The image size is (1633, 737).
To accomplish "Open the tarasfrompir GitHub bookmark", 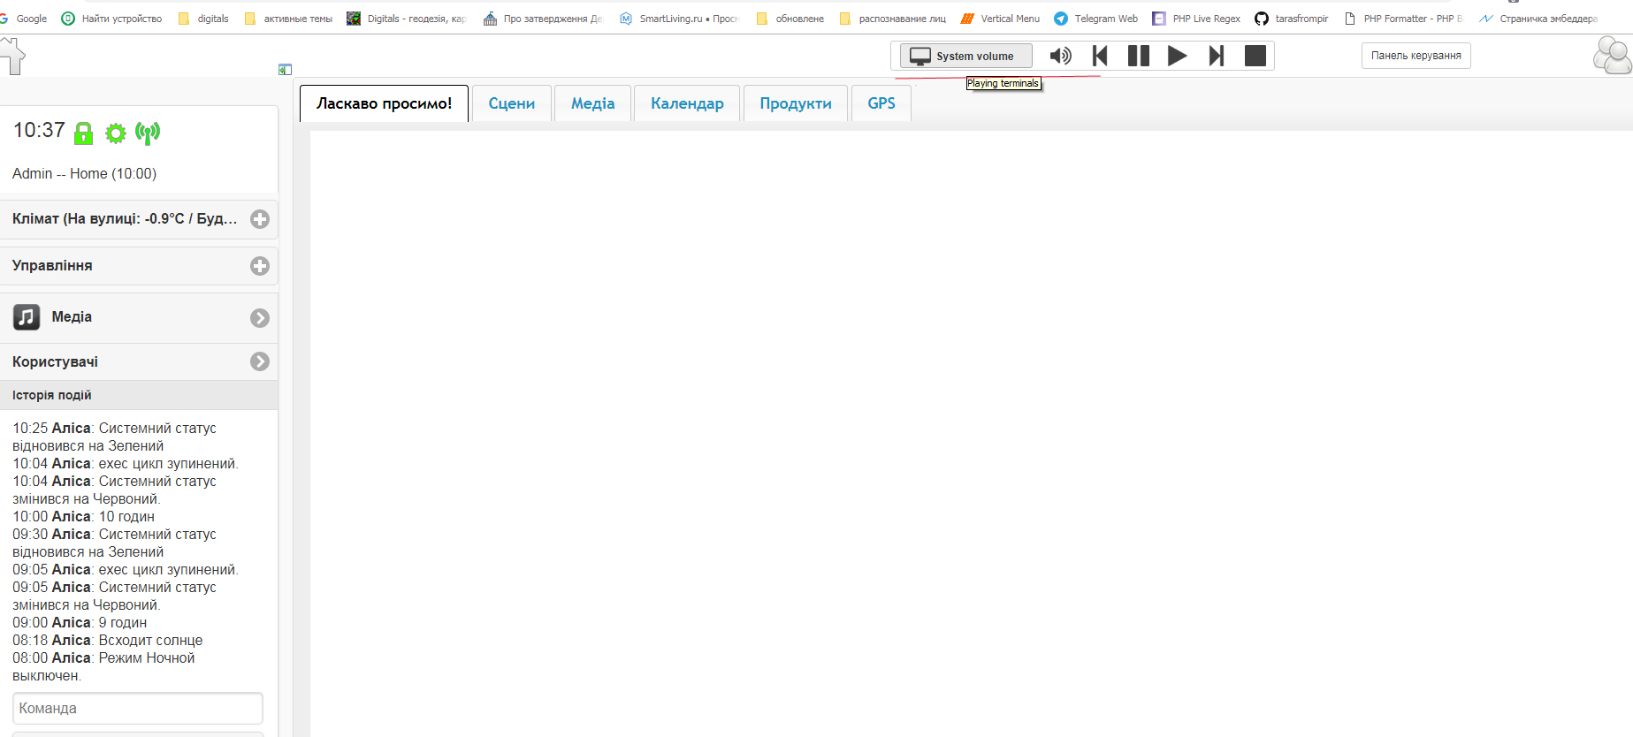I will 1292,19.
